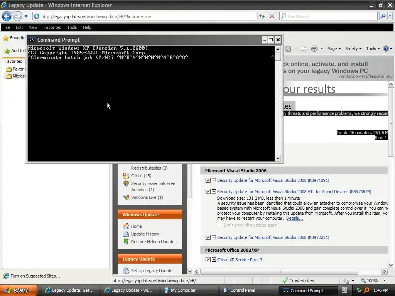Click the Update History icon
395x296 pixels.
coord(126,234)
